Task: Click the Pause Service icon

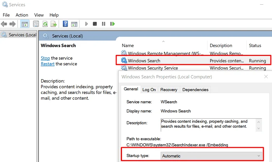Action: 104,24
